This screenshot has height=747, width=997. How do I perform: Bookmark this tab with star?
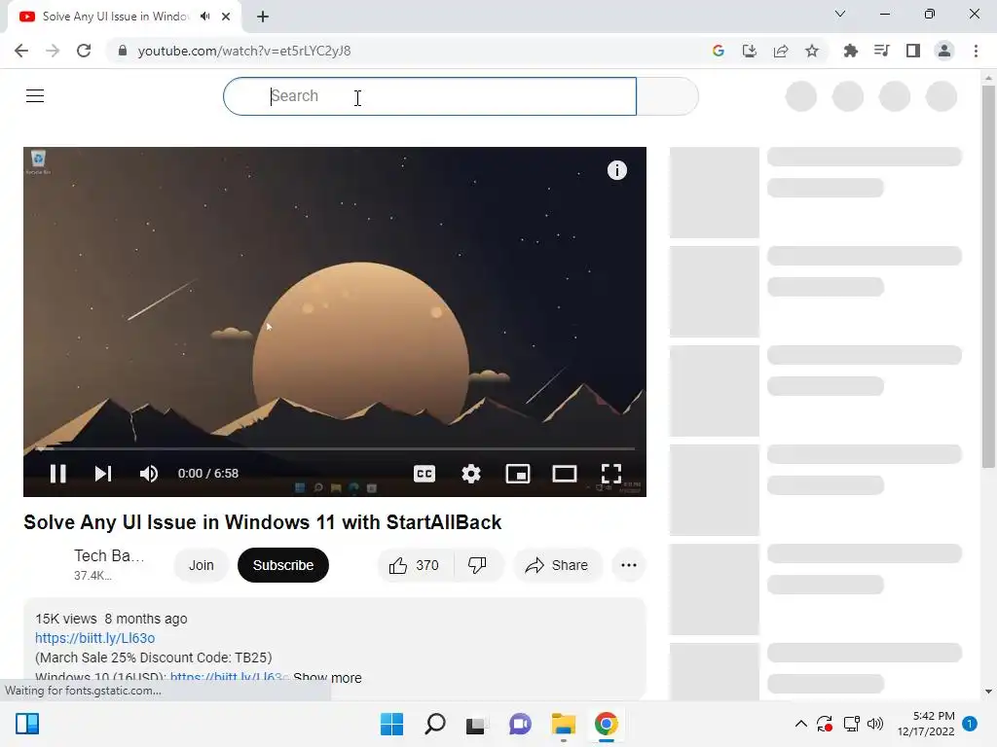[812, 51]
